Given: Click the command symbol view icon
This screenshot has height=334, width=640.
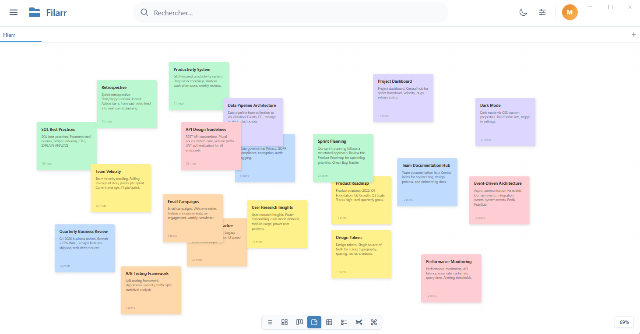Looking at the screenshot, I should coord(374,322).
